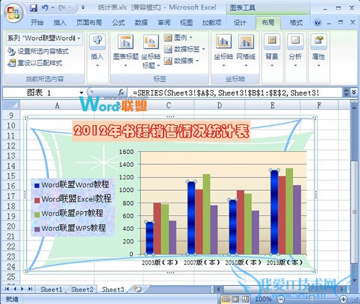The image size is (360, 304).
Task: Open the 插入 shapes dropdown in ribbon
Action: pyautogui.click(x=97, y=50)
